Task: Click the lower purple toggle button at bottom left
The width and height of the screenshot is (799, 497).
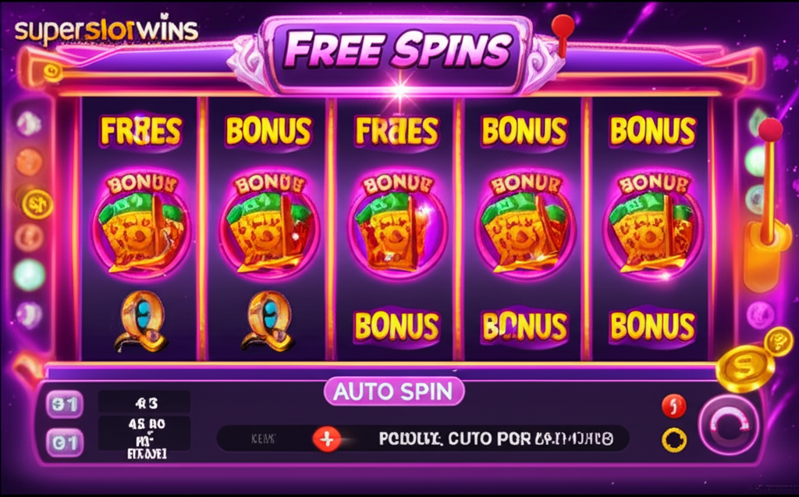Action: [65, 442]
